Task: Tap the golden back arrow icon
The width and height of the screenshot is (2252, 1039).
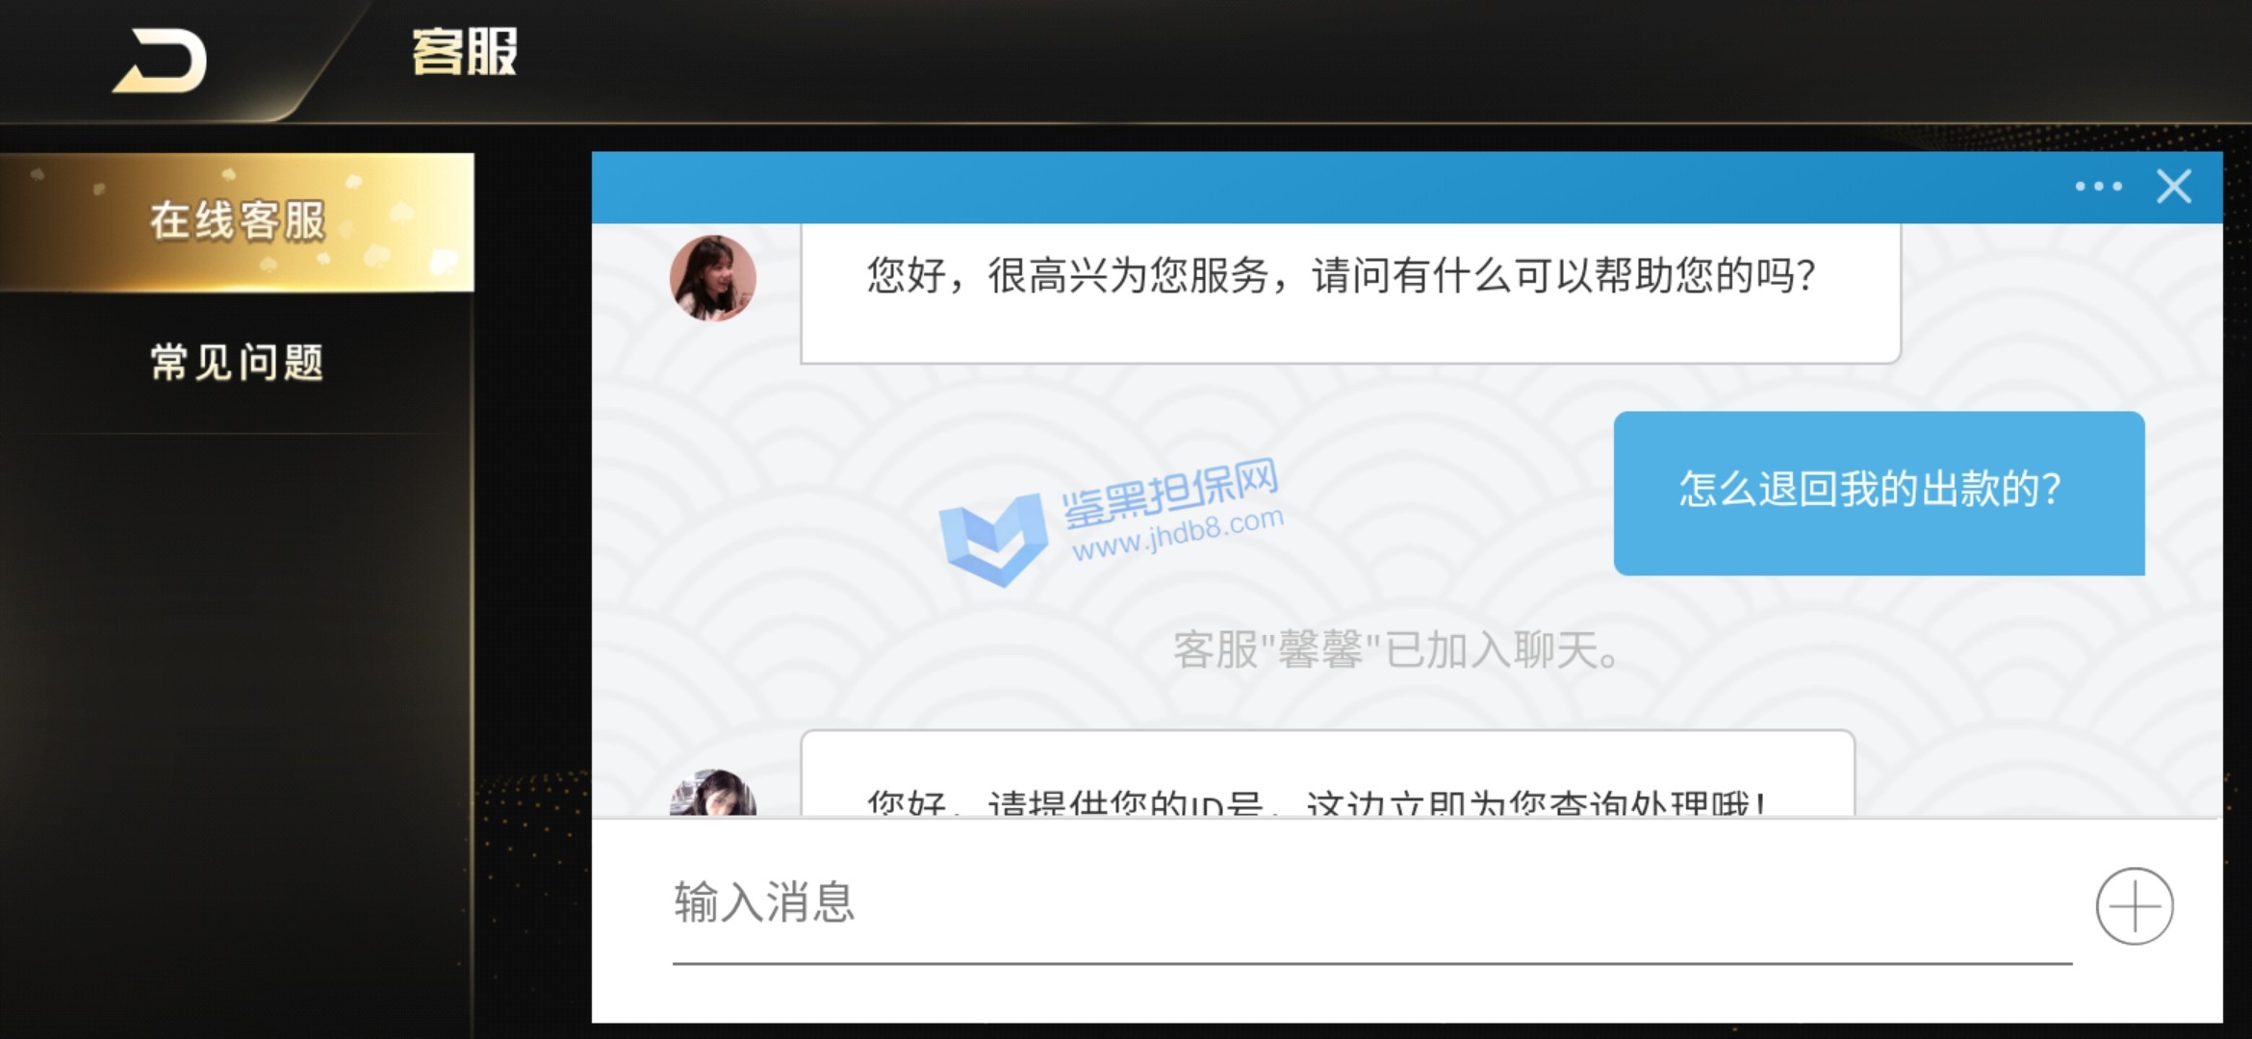Action: (161, 62)
